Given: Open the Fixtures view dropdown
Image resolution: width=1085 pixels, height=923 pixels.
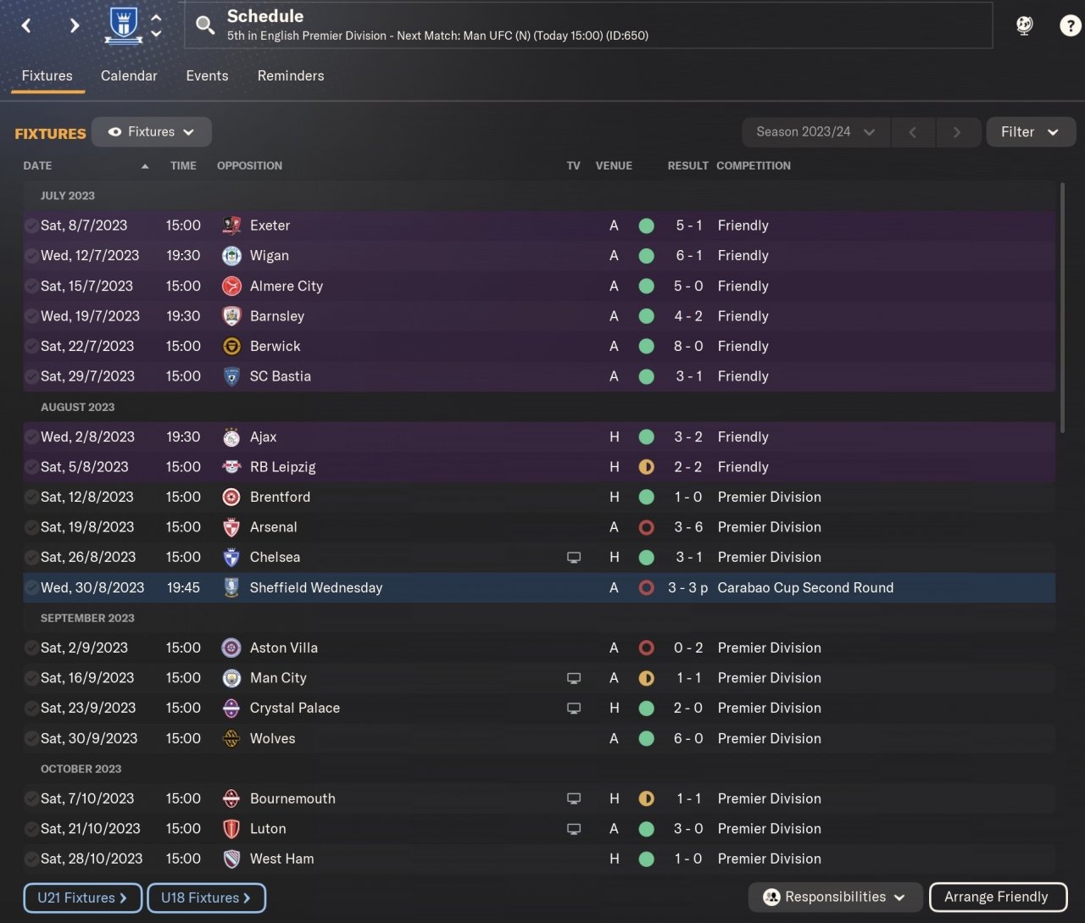Looking at the screenshot, I should click(x=152, y=132).
